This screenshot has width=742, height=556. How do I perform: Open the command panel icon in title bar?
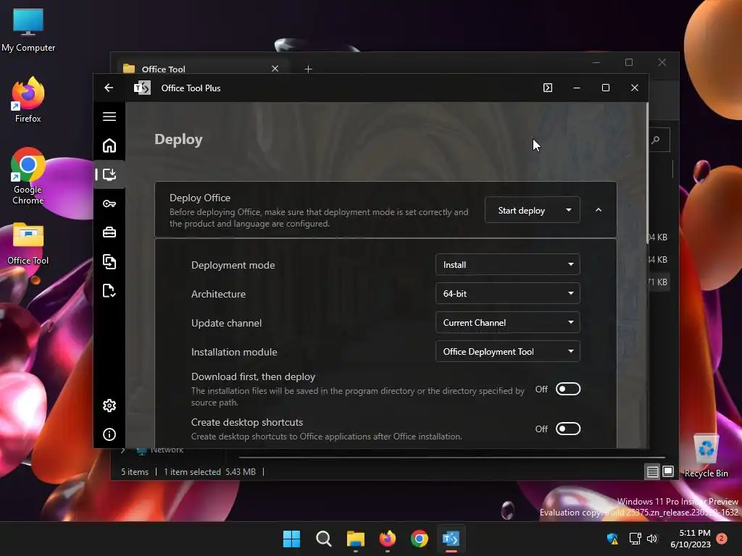click(x=548, y=88)
